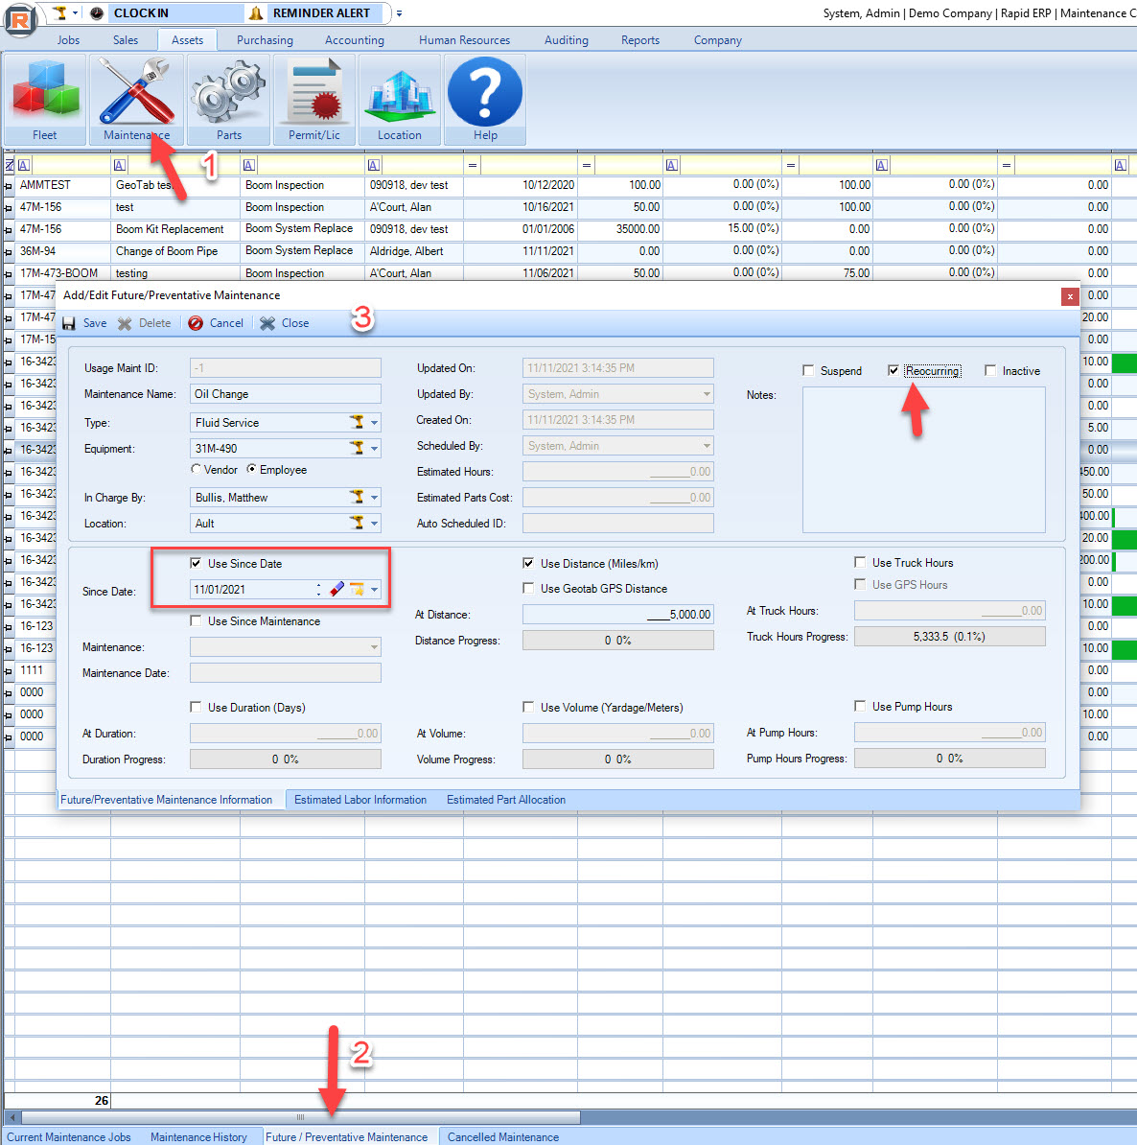Open the Location building icon
The width and height of the screenshot is (1137, 1145).
pos(400,100)
